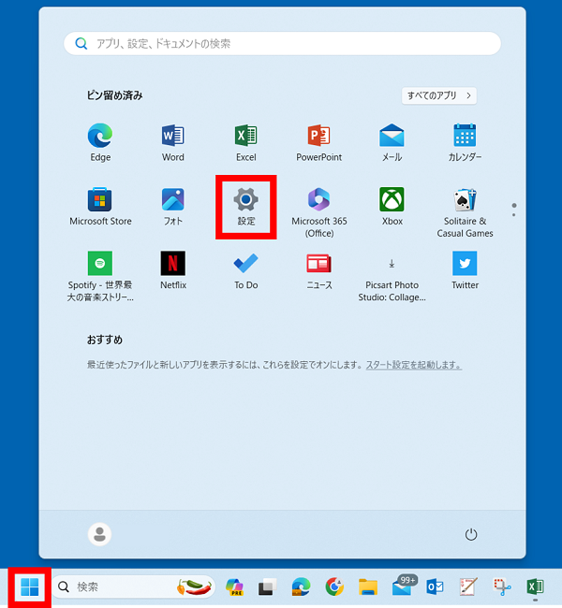Open Outlook from the taskbar

435,587
